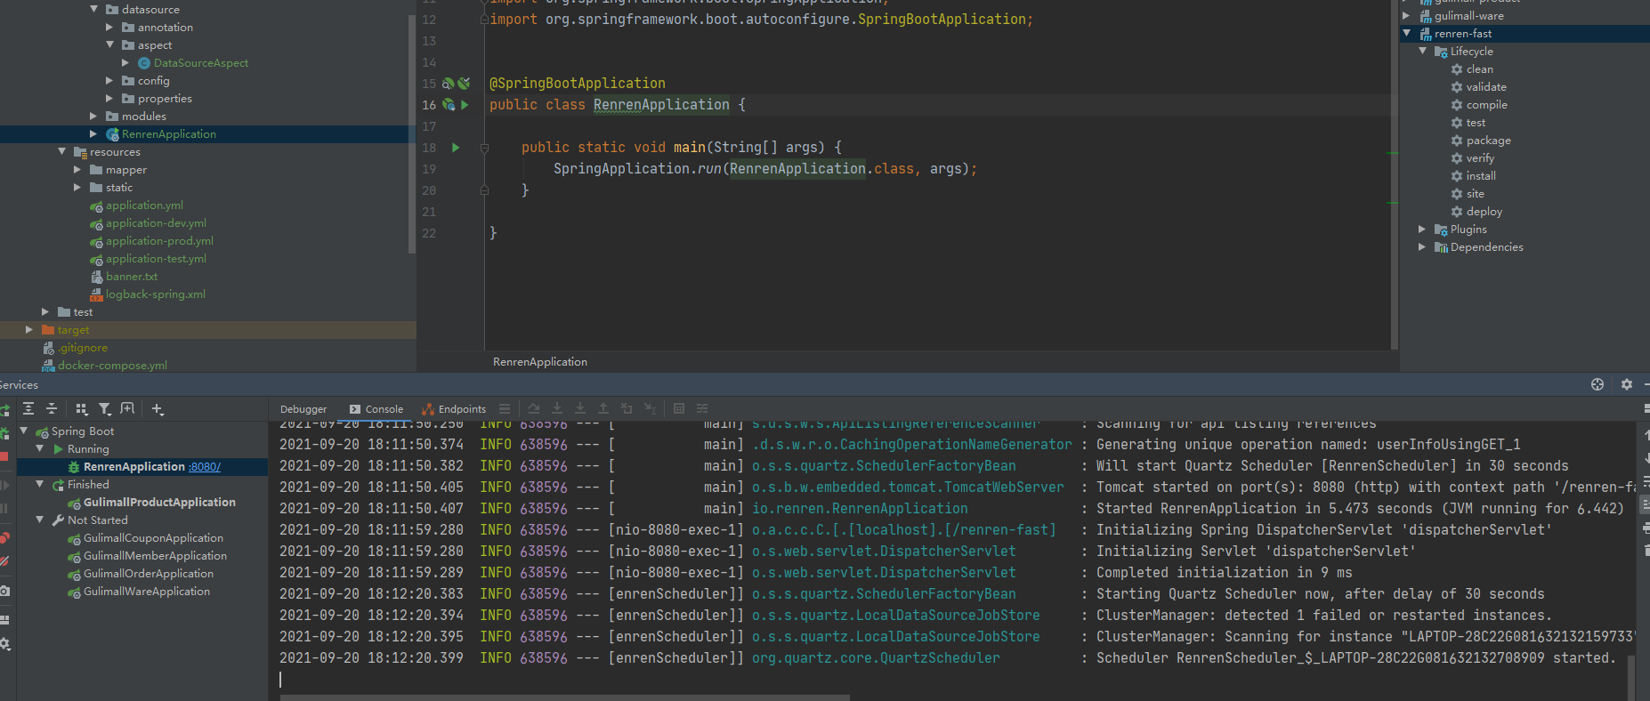Open logback-spring.xml file
The height and width of the screenshot is (701, 1650).
[155, 294]
